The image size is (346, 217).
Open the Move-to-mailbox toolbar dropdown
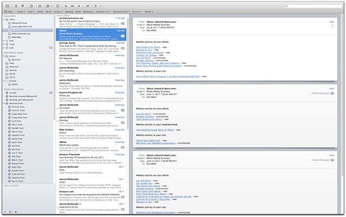pyautogui.click(x=48, y=6)
